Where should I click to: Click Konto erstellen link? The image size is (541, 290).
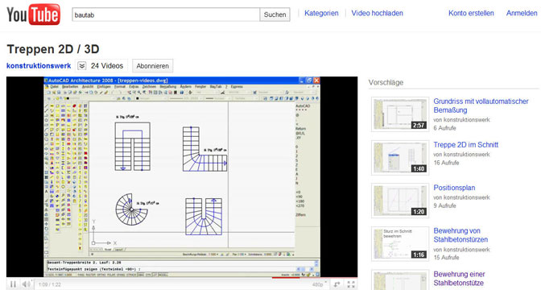click(x=471, y=13)
